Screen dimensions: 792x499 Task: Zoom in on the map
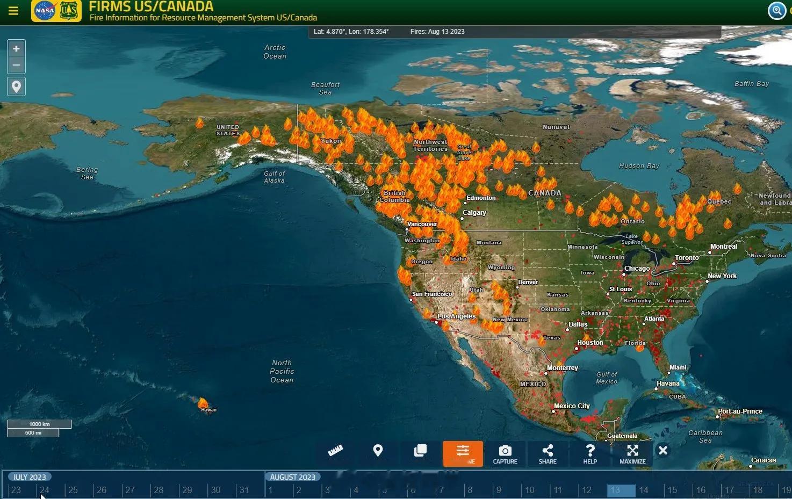(17, 49)
